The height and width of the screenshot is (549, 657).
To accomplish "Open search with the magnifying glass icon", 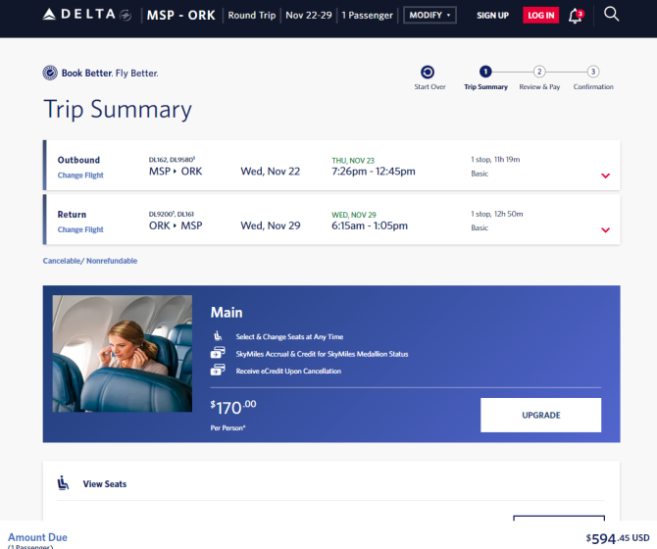I will tap(611, 15).
